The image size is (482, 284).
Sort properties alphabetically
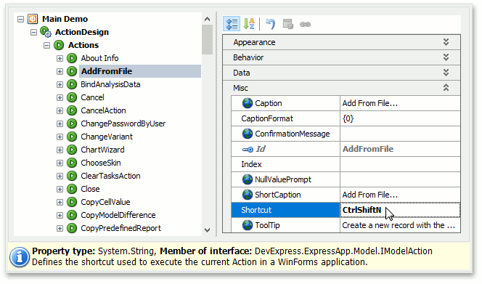click(249, 24)
